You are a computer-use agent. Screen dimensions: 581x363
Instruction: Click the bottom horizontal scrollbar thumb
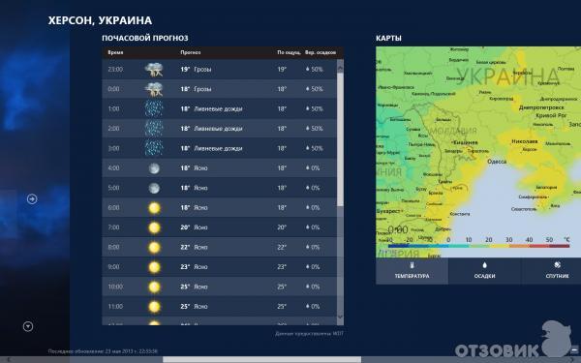click(x=261, y=360)
